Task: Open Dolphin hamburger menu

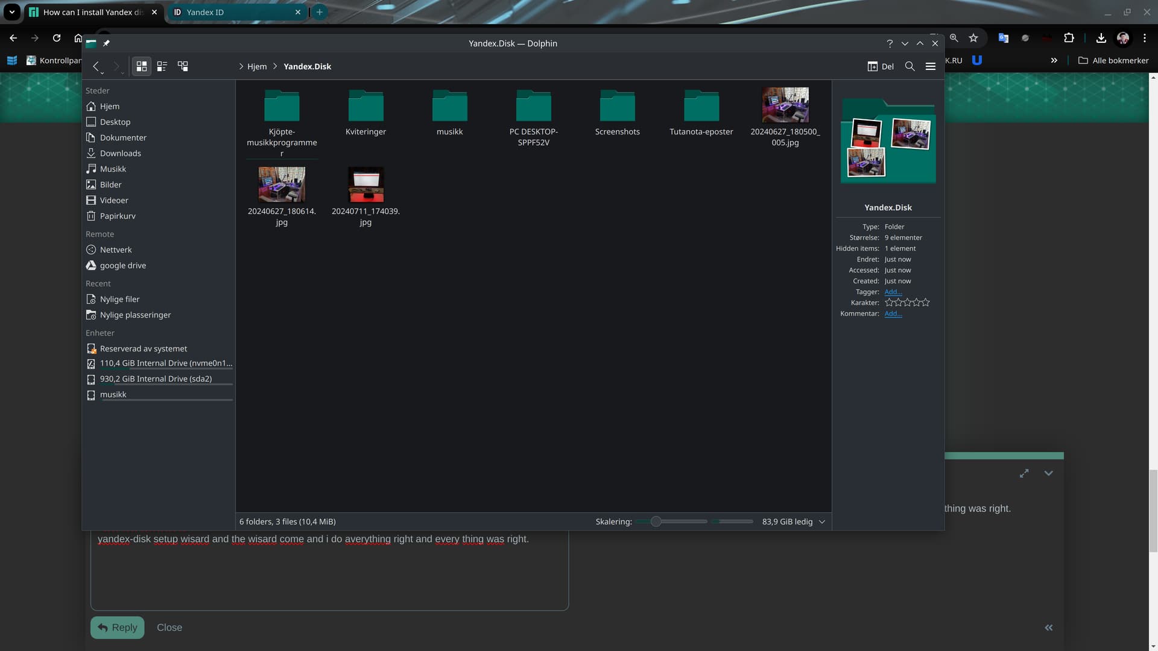Action: [931, 66]
